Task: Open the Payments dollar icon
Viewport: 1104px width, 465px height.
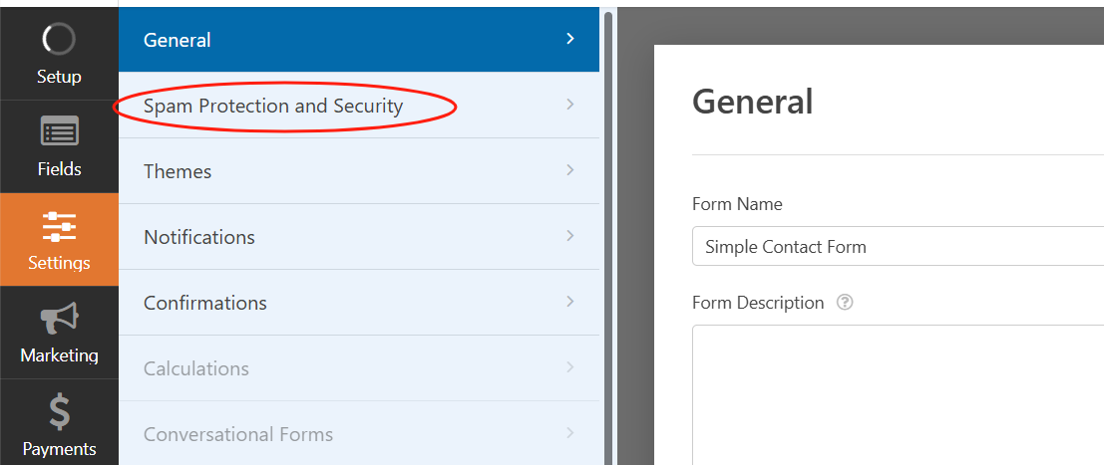Action: click(x=59, y=411)
